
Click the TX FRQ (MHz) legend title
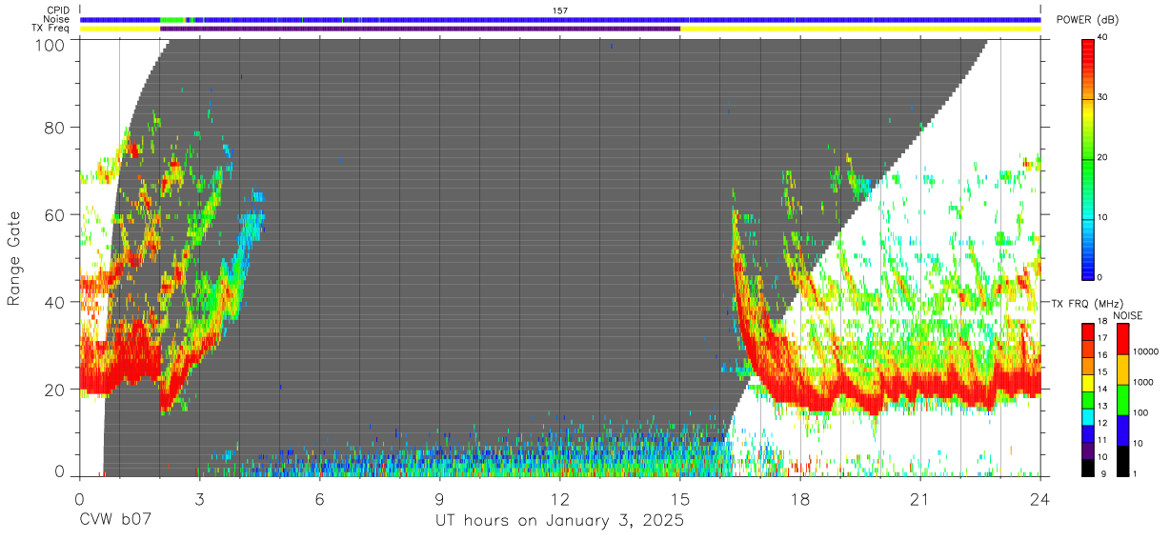(x=1085, y=304)
